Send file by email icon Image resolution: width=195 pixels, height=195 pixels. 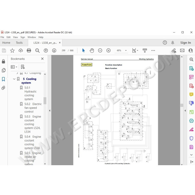point(182,50)
